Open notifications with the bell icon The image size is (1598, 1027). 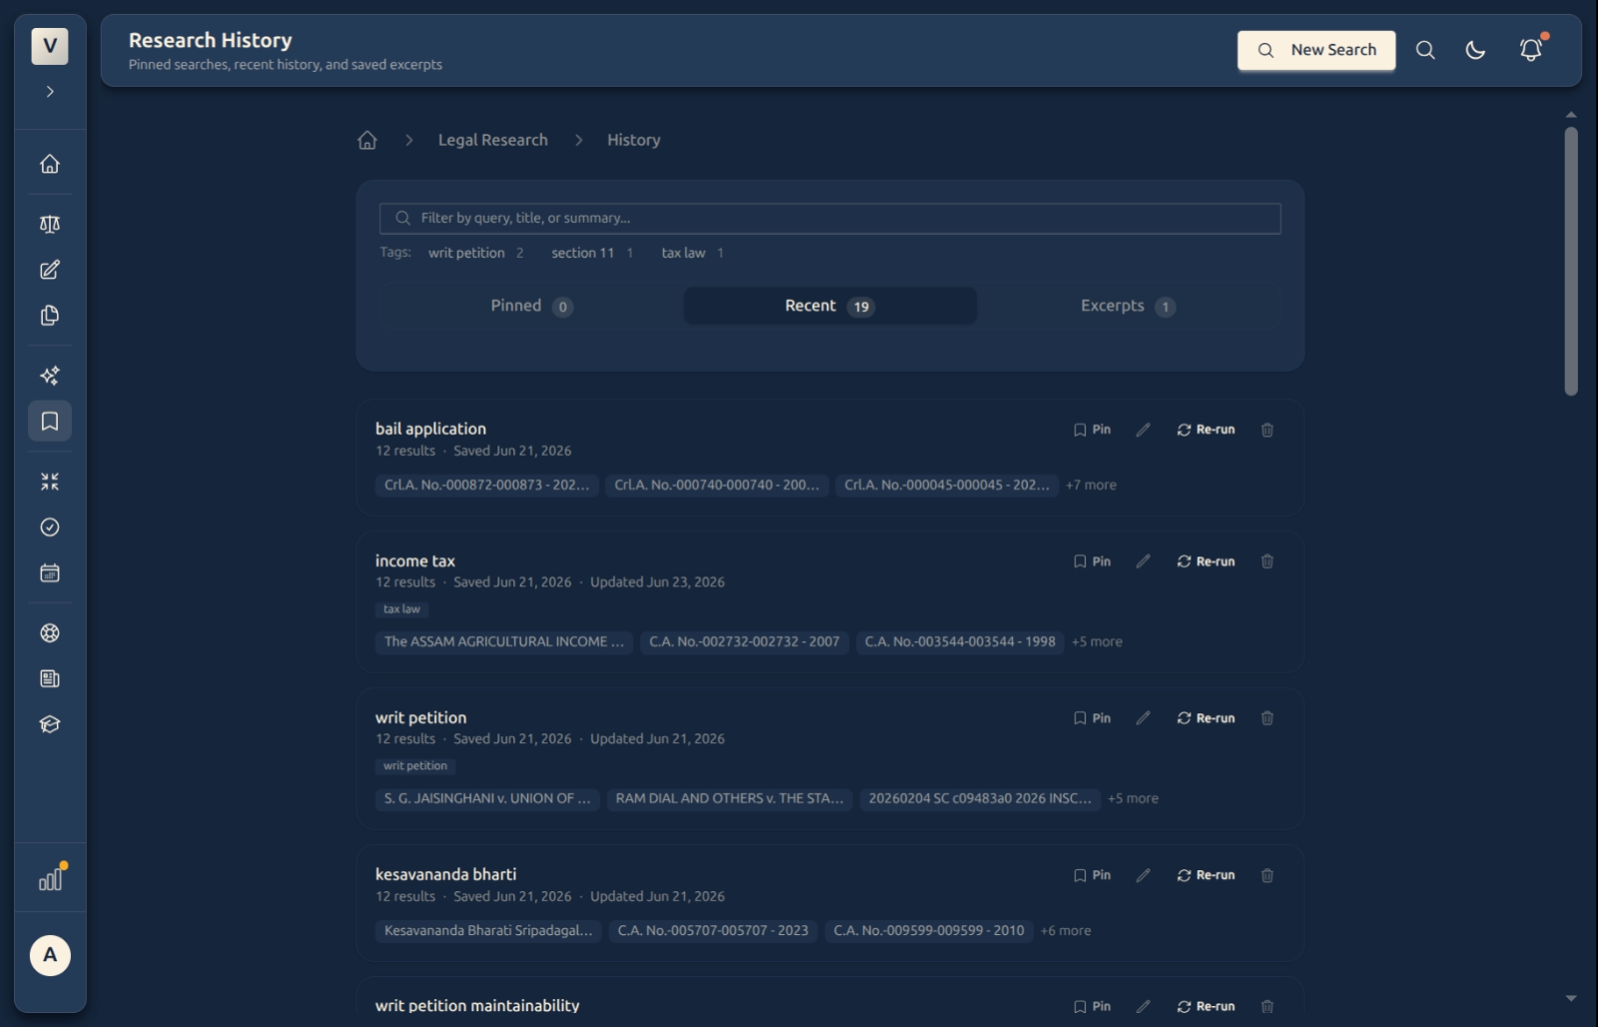(x=1531, y=50)
